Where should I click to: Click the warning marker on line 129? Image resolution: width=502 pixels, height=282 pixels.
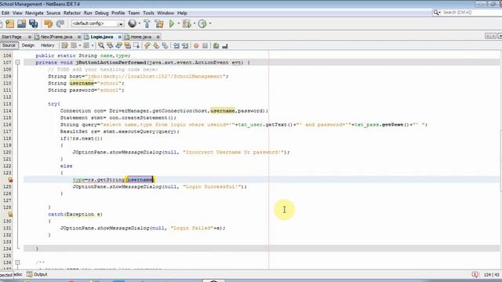tap(10, 214)
